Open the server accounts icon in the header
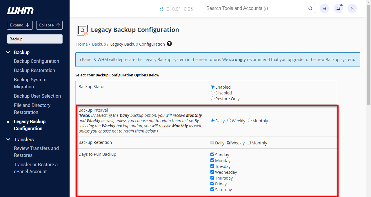Screen dimensions: 371x197 point(324,8)
